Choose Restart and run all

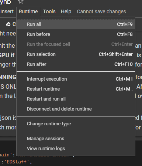76,99
